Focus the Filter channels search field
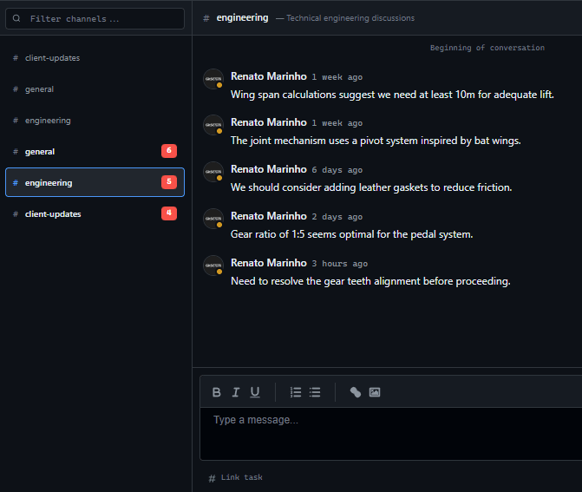The width and height of the screenshot is (582, 492). [95, 18]
